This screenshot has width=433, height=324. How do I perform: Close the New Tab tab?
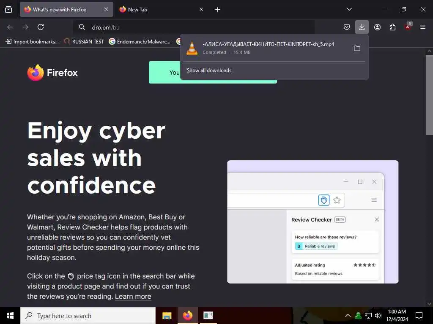(201, 9)
